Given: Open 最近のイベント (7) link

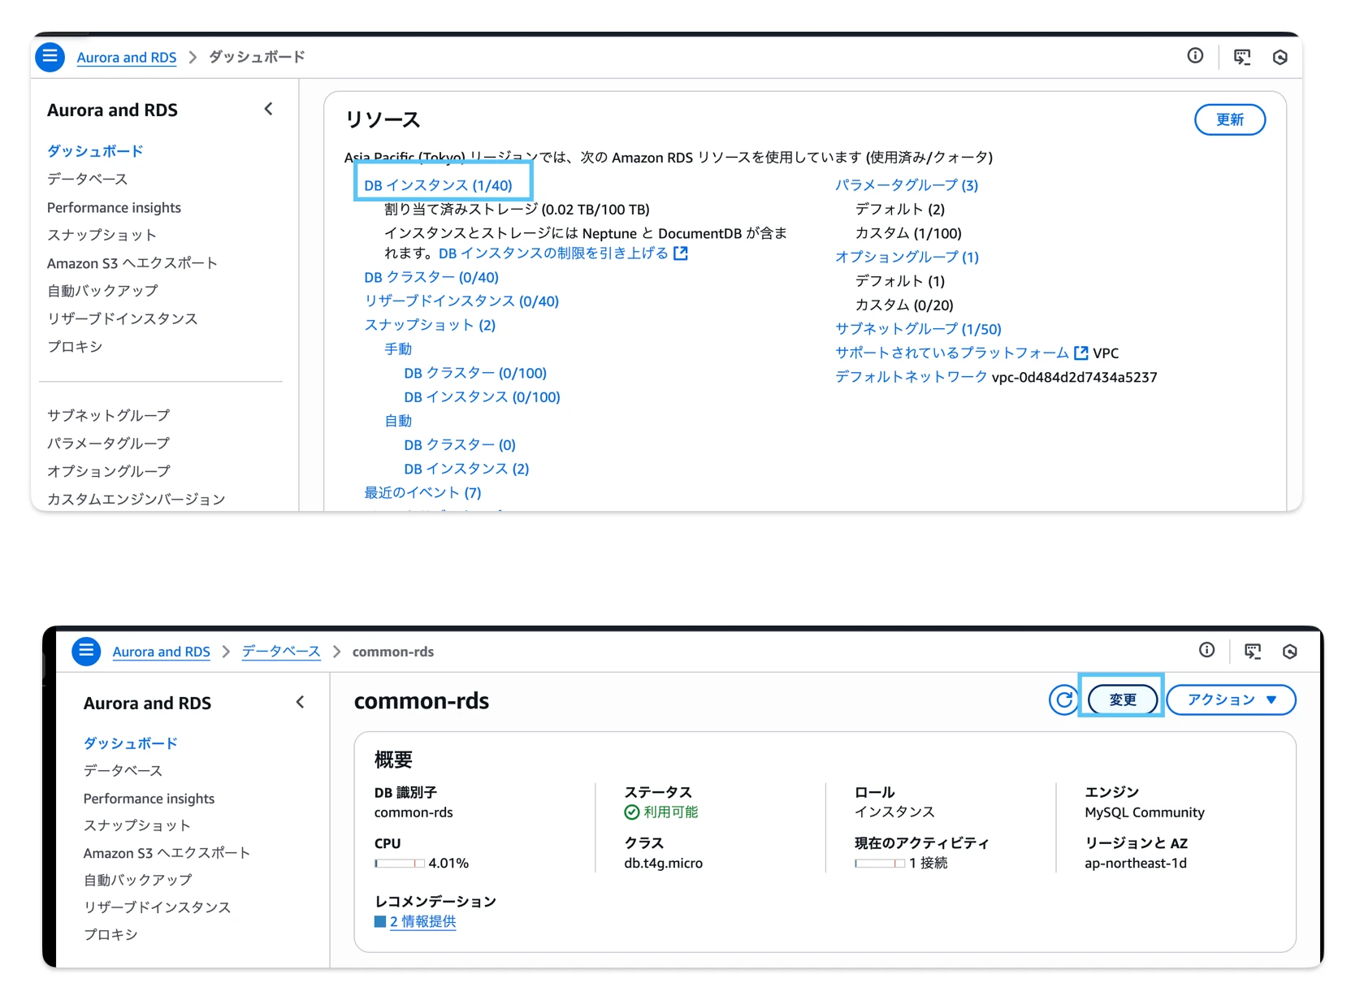Looking at the screenshot, I should click(x=422, y=493).
